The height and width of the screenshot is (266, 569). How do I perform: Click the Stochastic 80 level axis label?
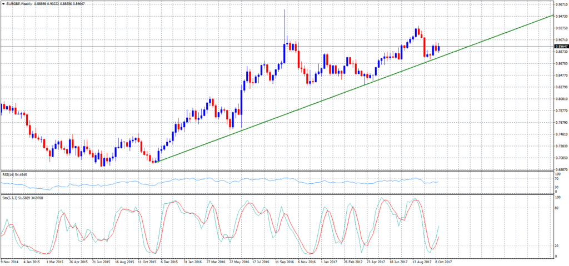(556, 208)
